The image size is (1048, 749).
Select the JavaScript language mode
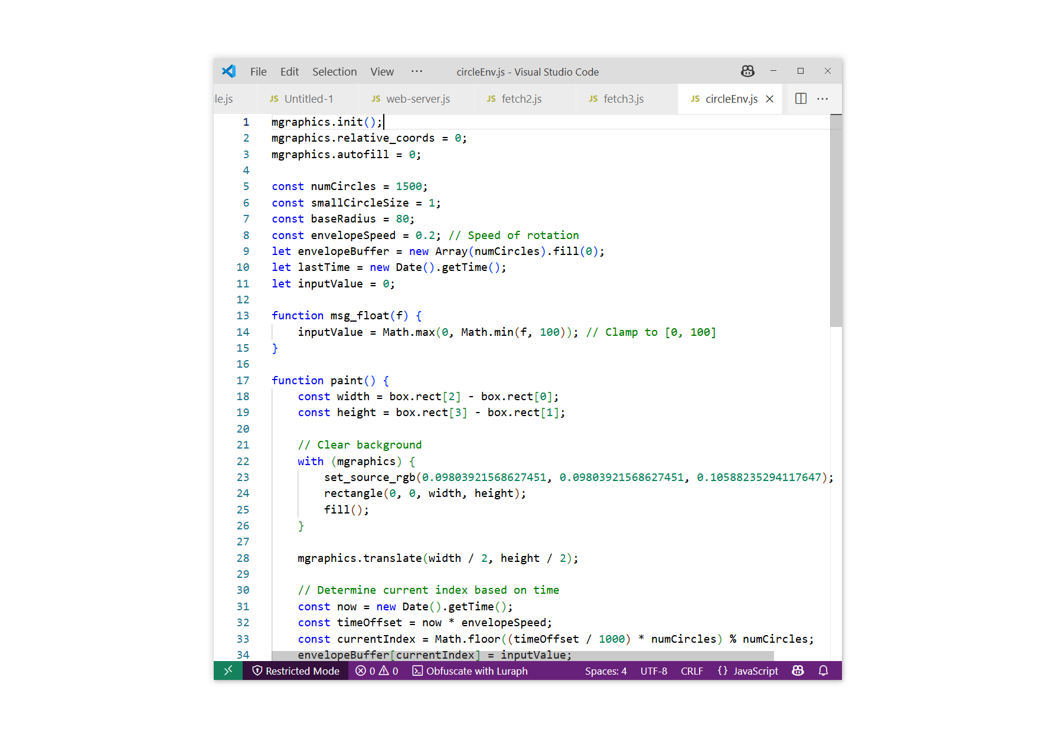pyautogui.click(x=747, y=671)
